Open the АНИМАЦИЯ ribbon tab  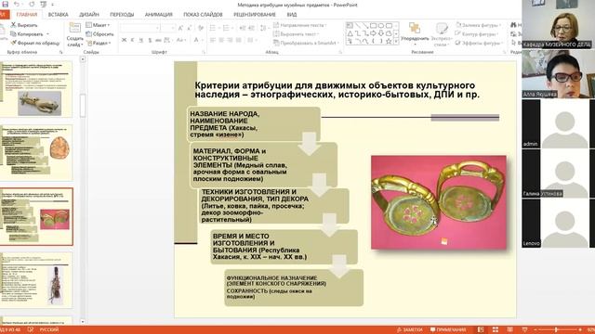coord(159,15)
